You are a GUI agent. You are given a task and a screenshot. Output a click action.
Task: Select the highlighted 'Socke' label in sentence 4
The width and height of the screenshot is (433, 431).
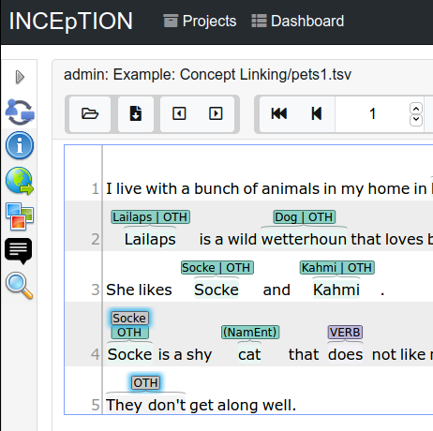point(129,319)
